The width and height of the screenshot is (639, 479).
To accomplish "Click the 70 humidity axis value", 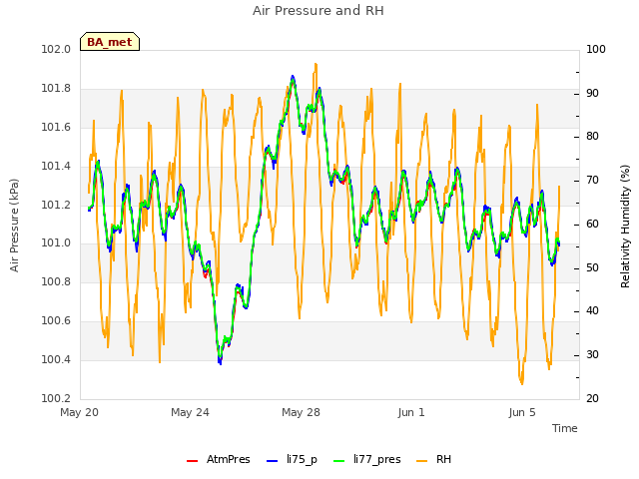I will tap(592, 180).
